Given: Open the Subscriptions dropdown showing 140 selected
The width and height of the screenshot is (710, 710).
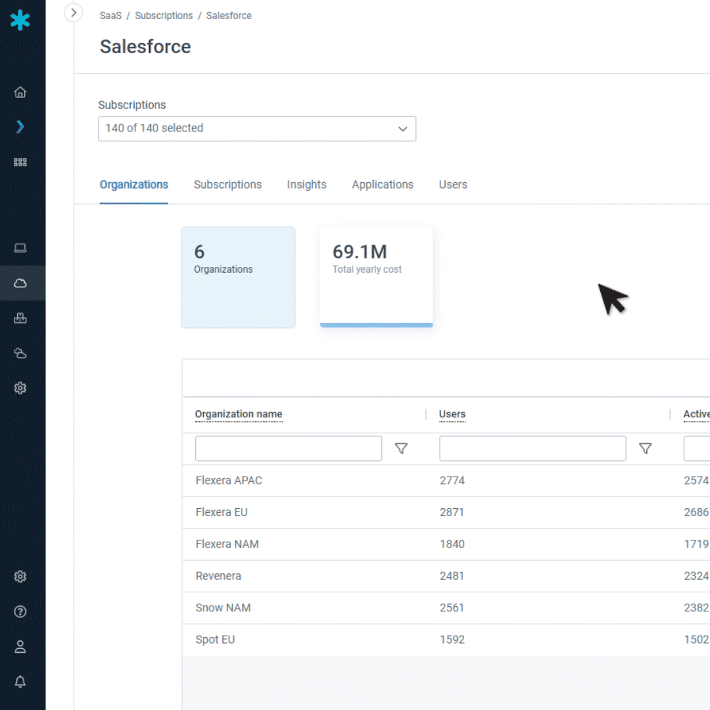Looking at the screenshot, I should (257, 129).
